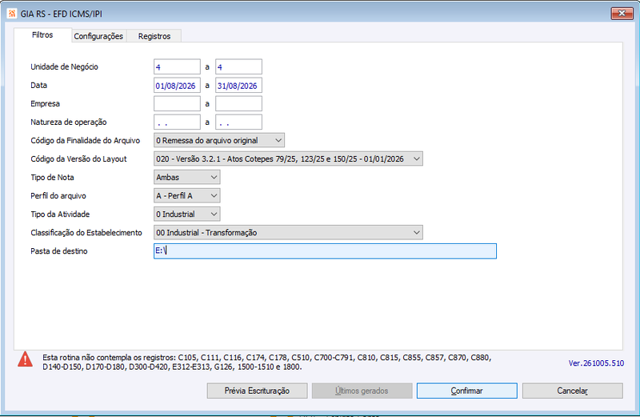Open the Código da Finalidade do Arquivo dropdown
Viewport: 640px width, 417px height.
(219, 141)
